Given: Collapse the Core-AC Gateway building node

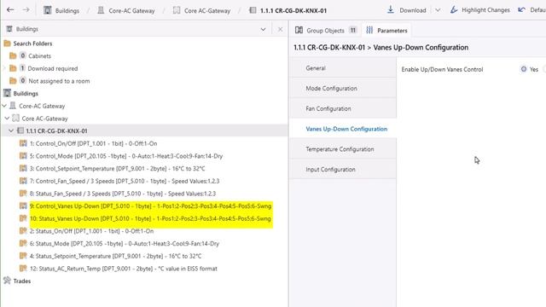Looking at the screenshot, I should (4, 106).
